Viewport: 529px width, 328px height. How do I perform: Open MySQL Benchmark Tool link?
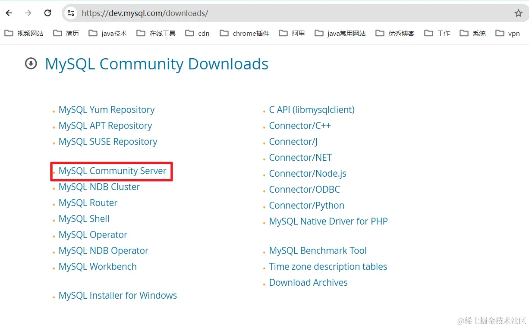click(x=318, y=251)
